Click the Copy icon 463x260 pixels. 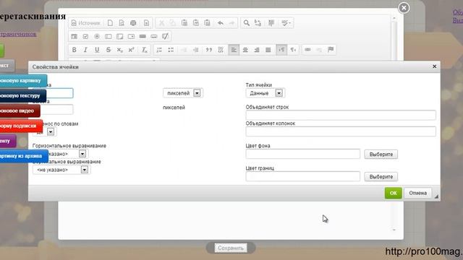173,23
